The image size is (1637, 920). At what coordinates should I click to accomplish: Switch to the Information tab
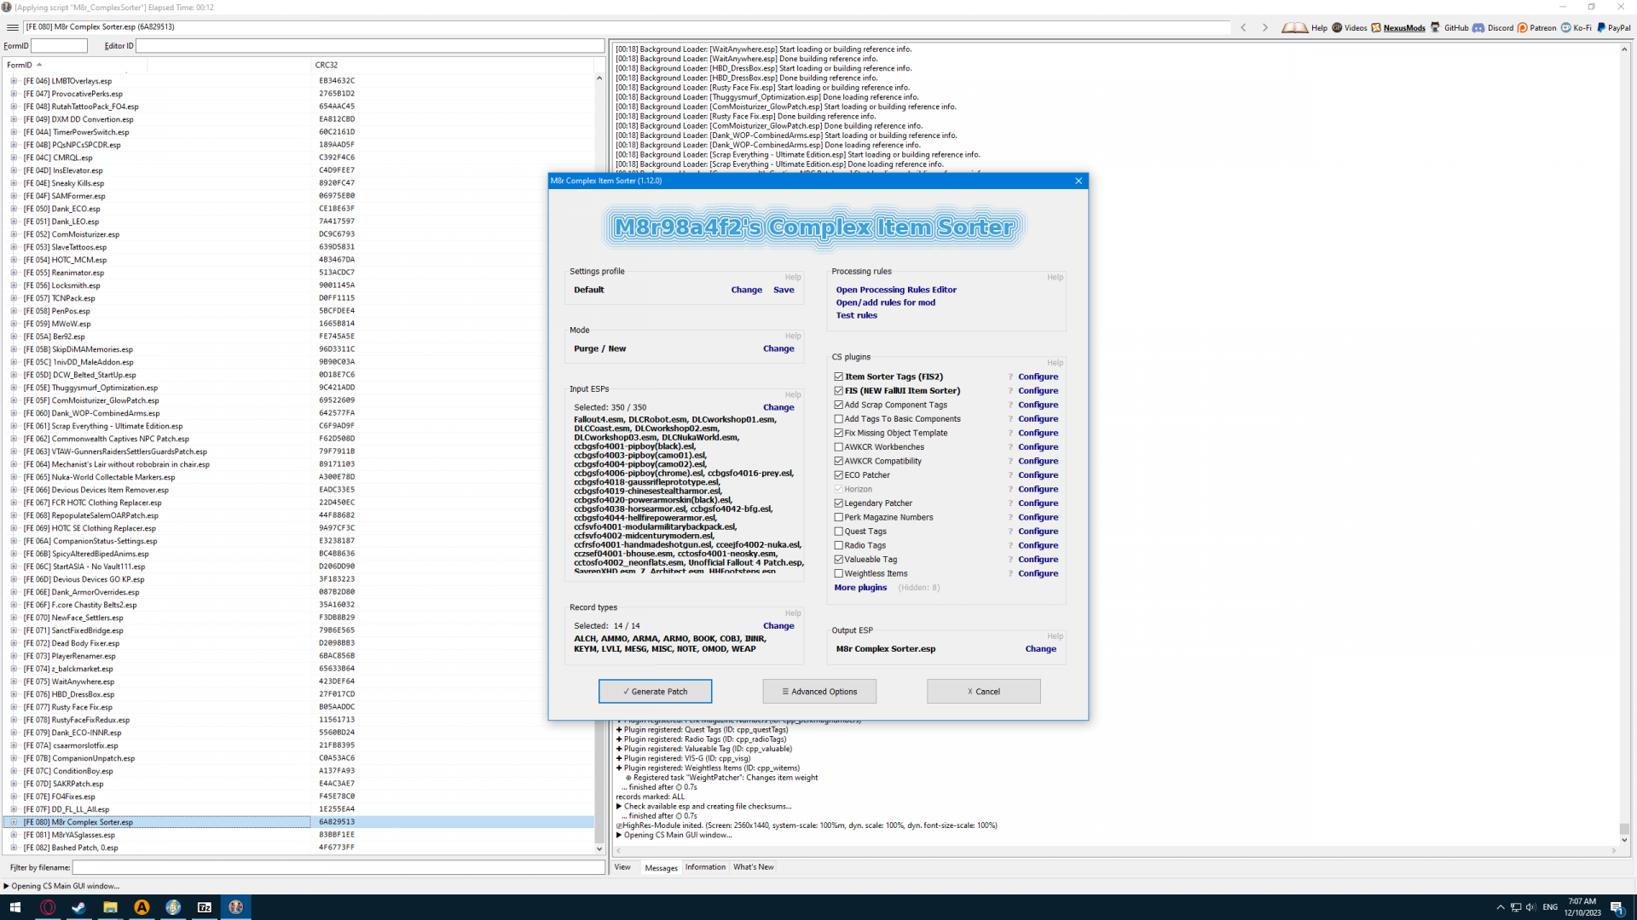coord(705,867)
